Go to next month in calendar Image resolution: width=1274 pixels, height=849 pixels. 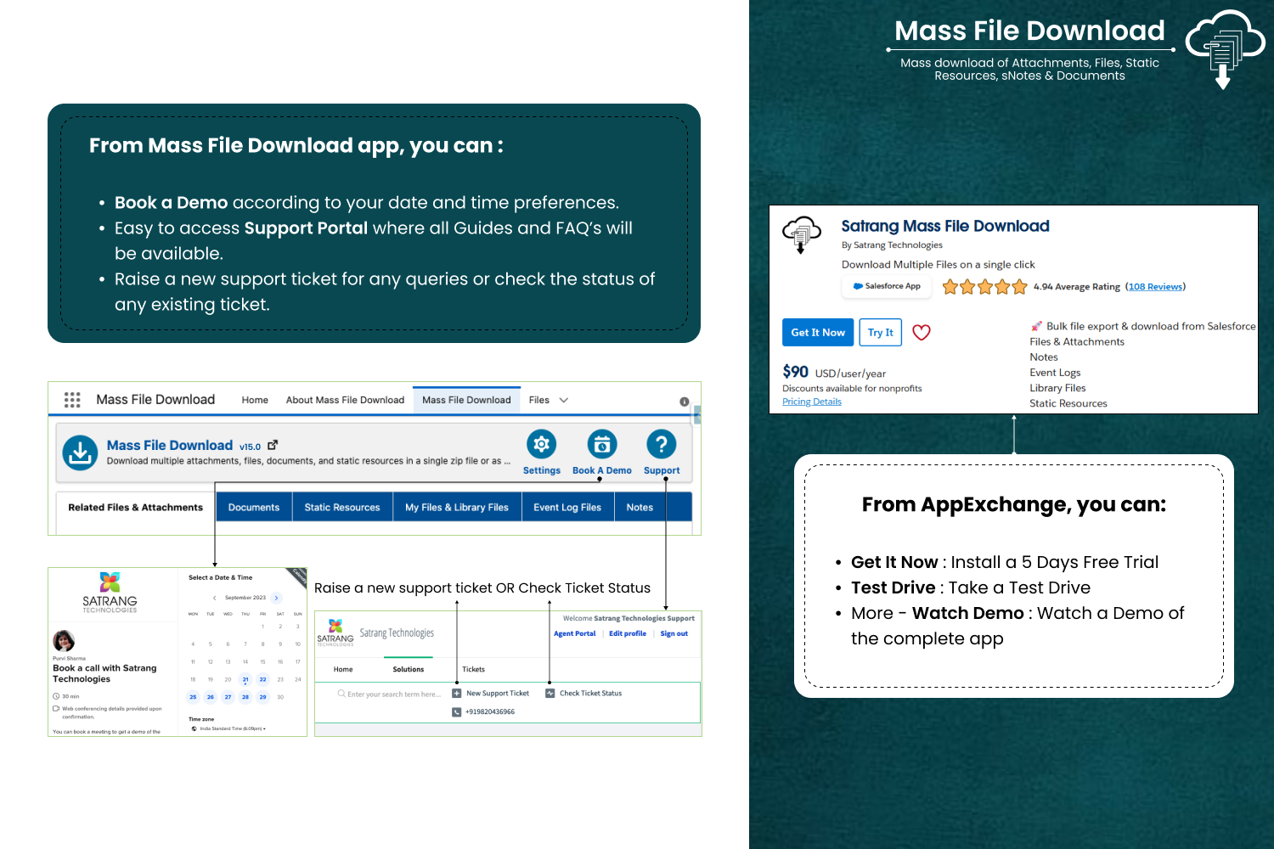tap(277, 598)
